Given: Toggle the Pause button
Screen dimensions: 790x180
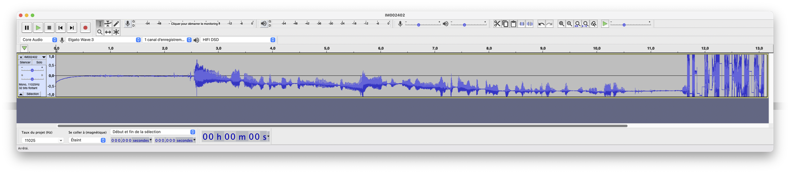Looking at the screenshot, I should coord(27,28).
